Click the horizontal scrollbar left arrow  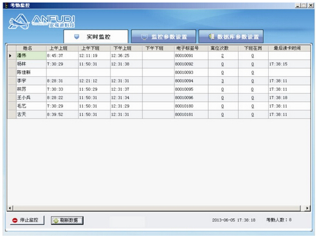click(x=10, y=208)
